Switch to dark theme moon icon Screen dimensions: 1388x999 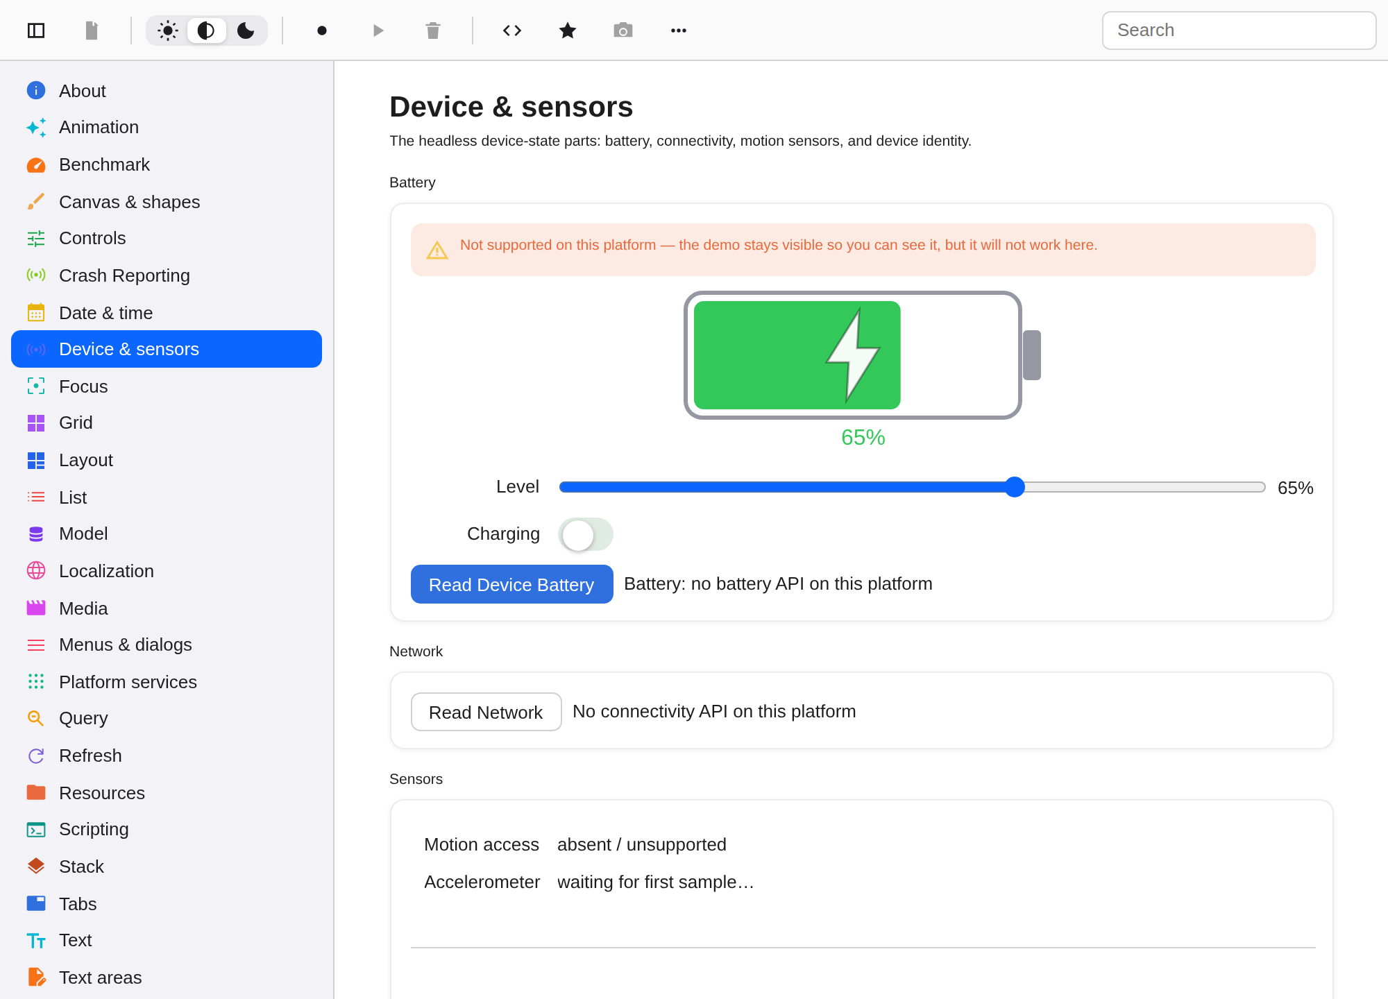pyautogui.click(x=246, y=31)
